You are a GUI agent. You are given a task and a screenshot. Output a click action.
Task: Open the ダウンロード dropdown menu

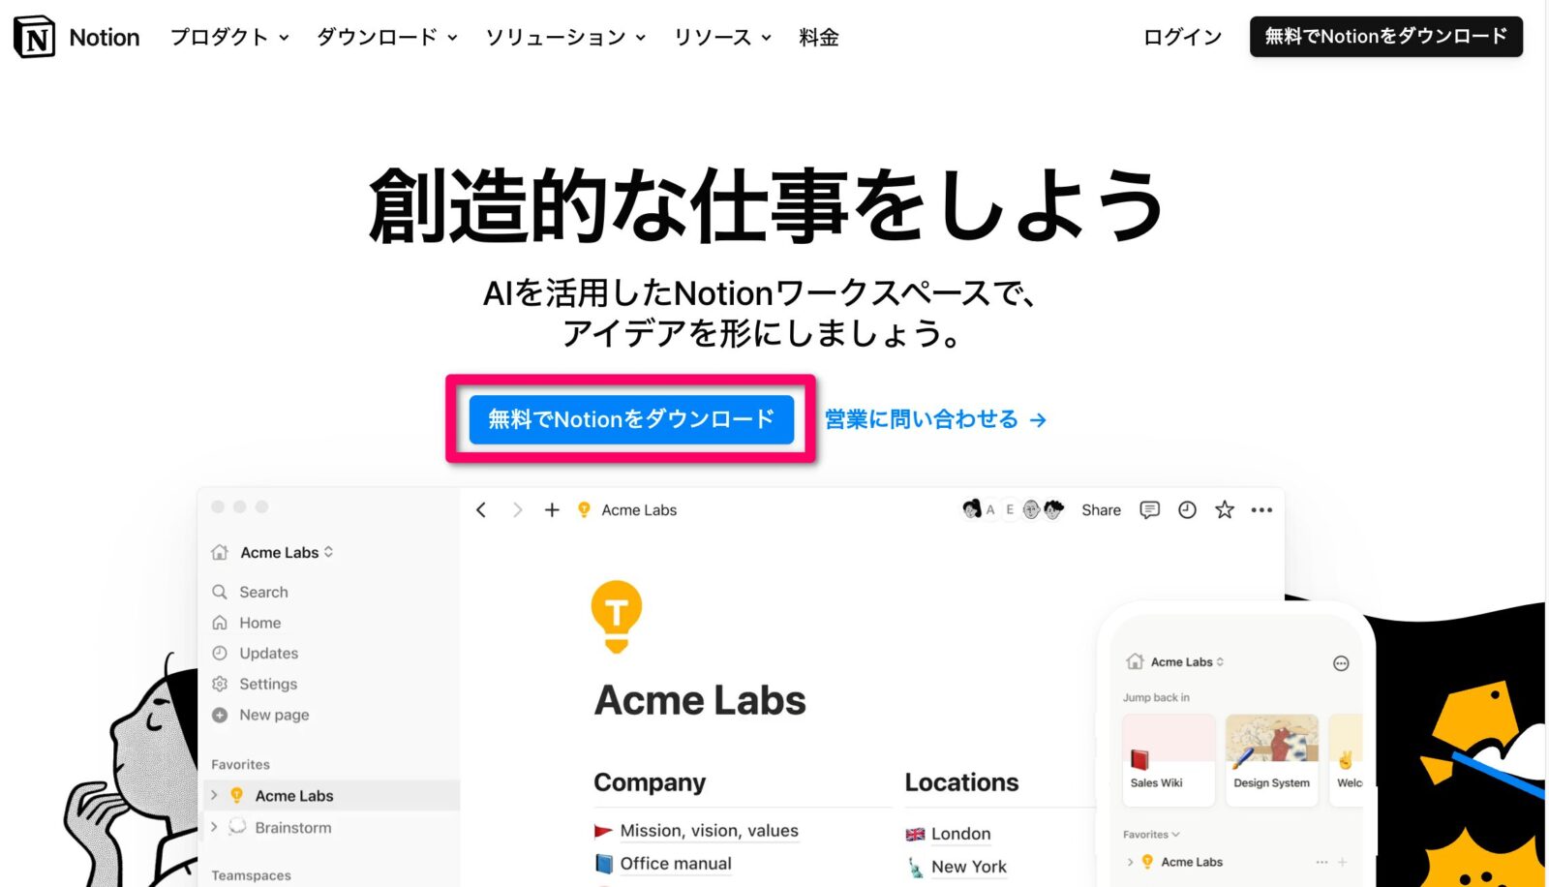(387, 37)
